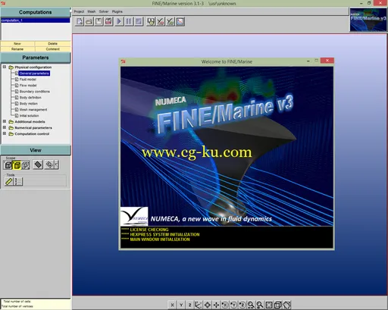
Task: Stop the solver with the square icon
Action: (139, 21)
